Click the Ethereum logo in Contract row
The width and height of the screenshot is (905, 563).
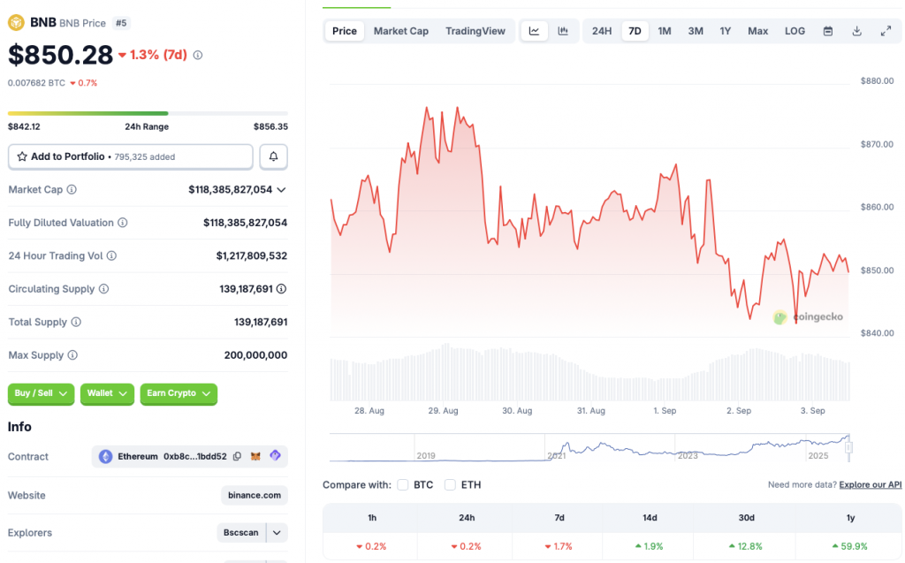pyautogui.click(x=106, y=456)
